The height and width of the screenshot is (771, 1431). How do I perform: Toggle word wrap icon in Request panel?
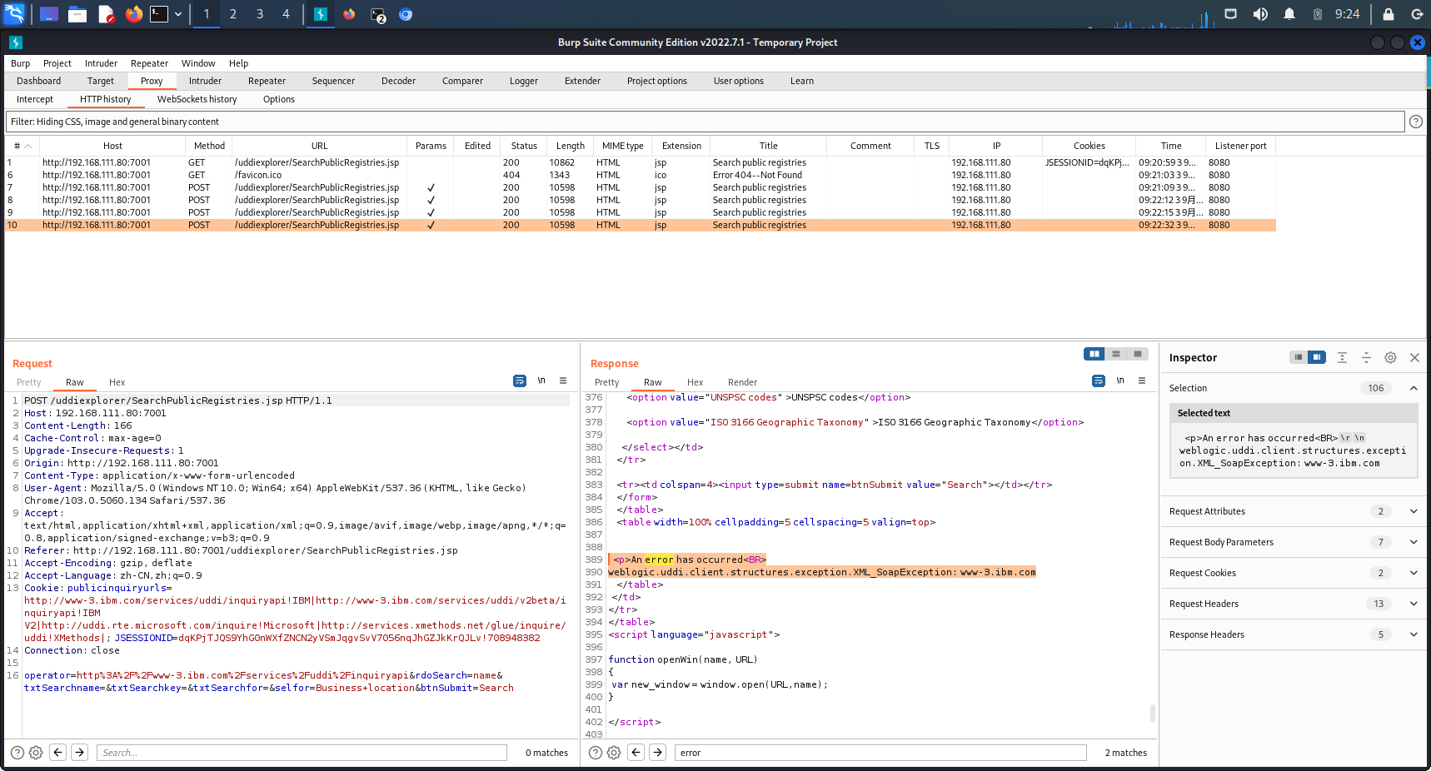coord(520,381)
